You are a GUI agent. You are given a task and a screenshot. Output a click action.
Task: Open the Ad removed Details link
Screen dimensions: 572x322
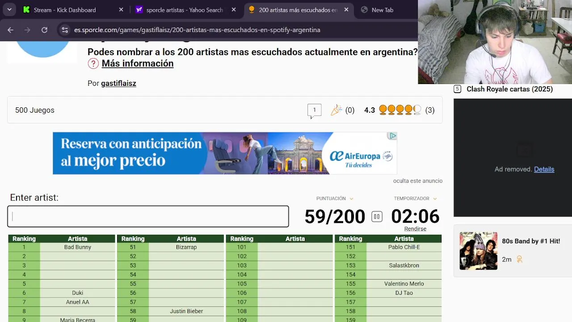pos(544,169)
